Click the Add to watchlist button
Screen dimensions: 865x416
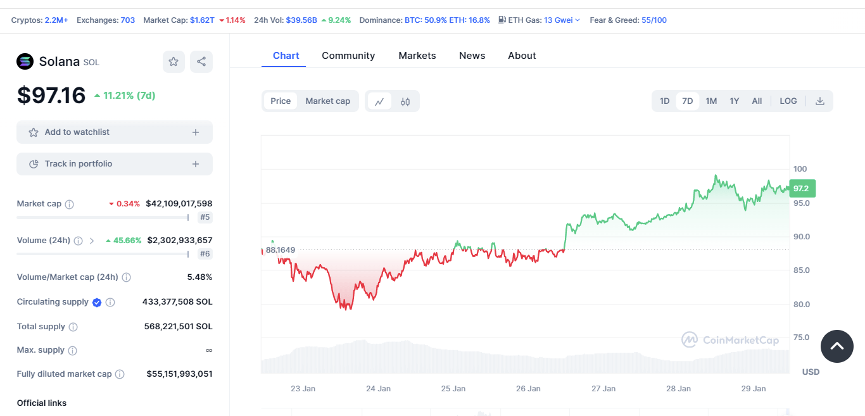(x=115, y=132)
